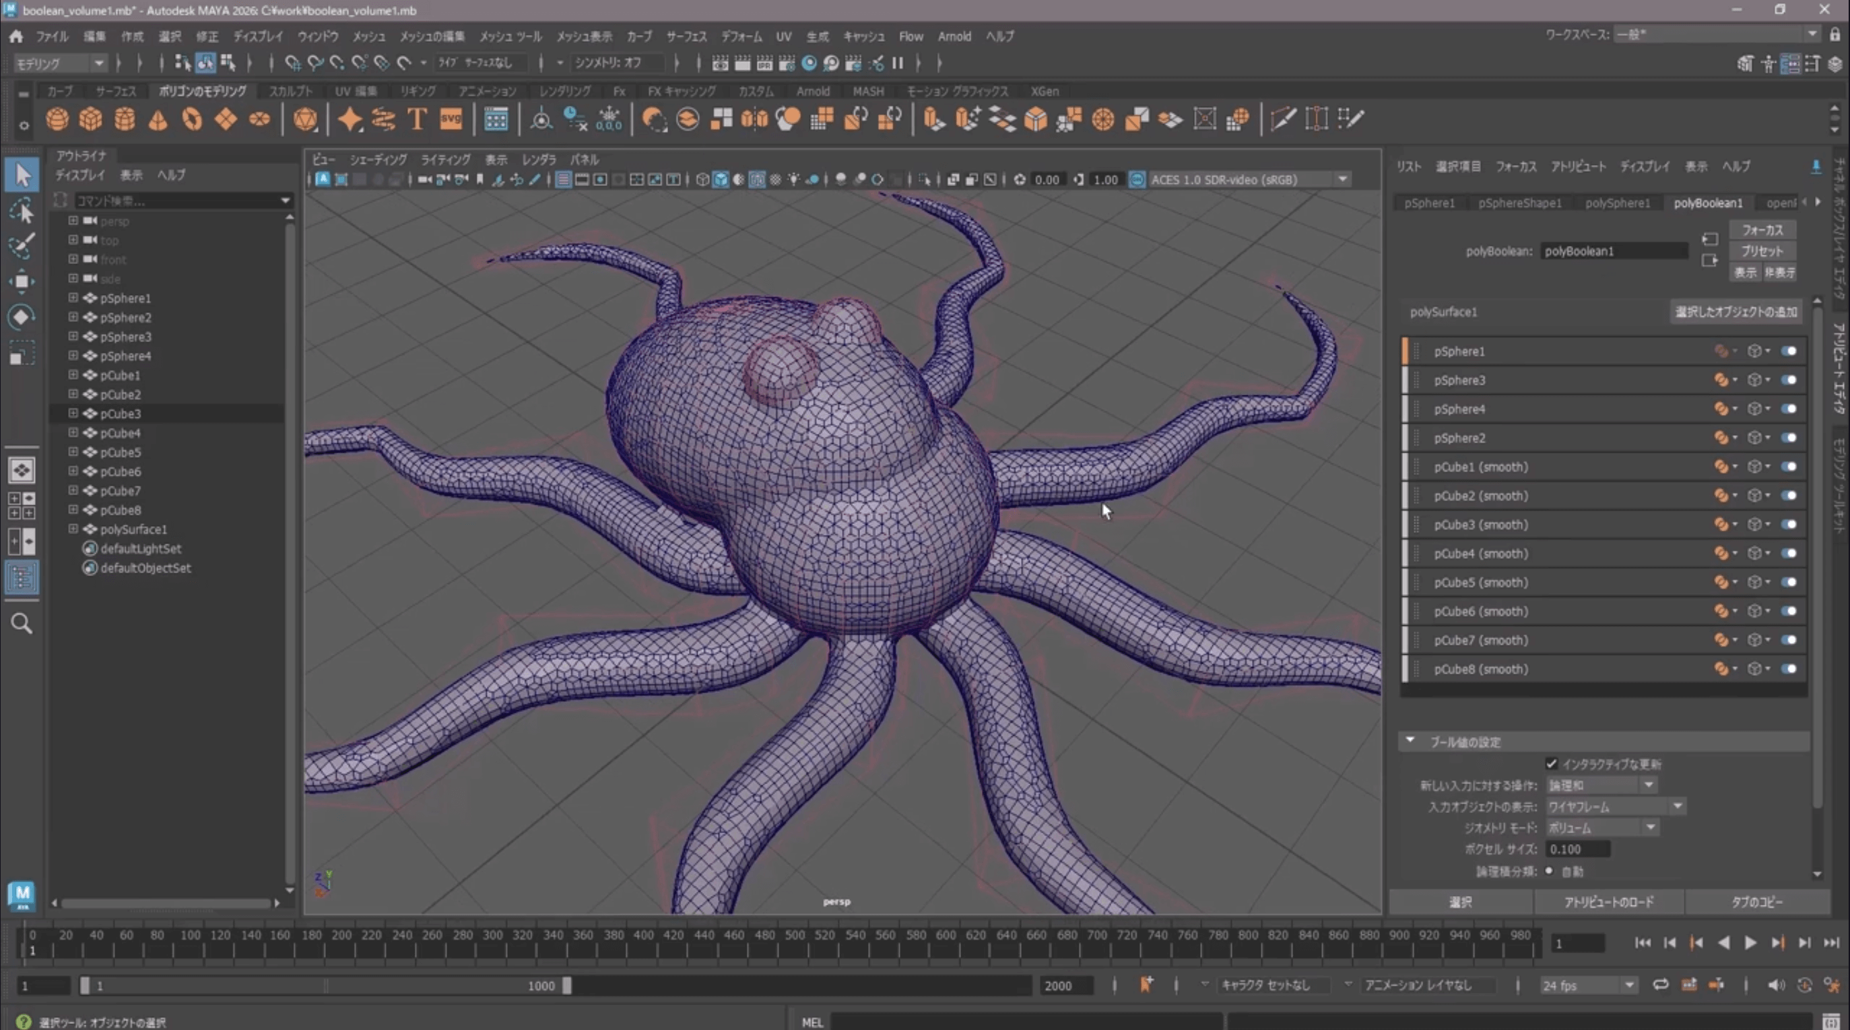Activate the multi-cut tool icon on the shelf
Image resolution: width=1850 pixels, height=1030 pixels.
pos(1283,119)
